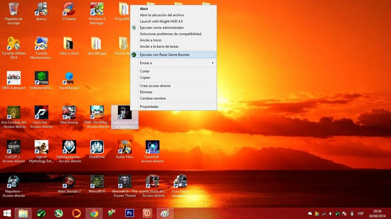This screenshot has height=219, width=391.
Task: Switch the ESP input language indicator
Action: click(361, 214)
